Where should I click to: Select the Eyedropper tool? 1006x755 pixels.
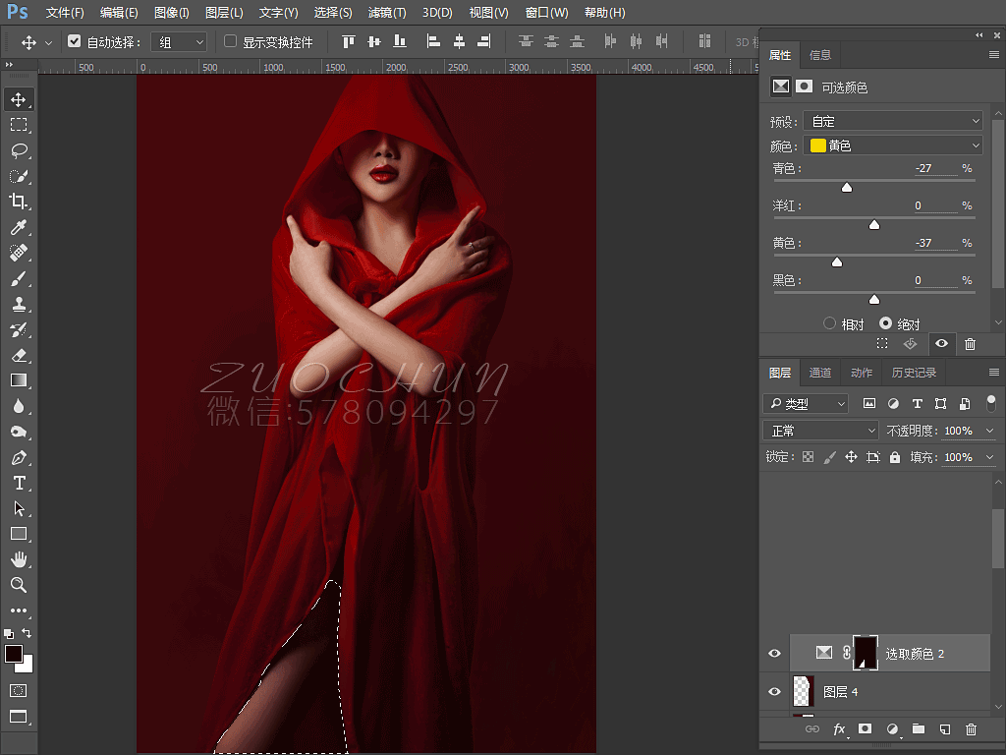19,227
